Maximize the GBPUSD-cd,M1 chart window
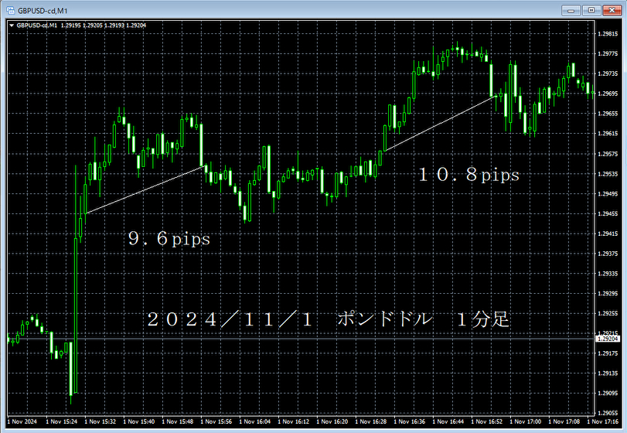 (591, 9)
